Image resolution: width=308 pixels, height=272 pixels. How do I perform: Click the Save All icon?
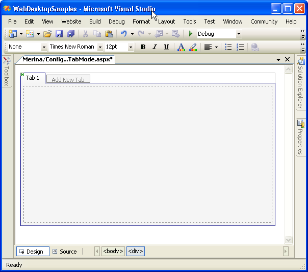(x=71, y=34)
